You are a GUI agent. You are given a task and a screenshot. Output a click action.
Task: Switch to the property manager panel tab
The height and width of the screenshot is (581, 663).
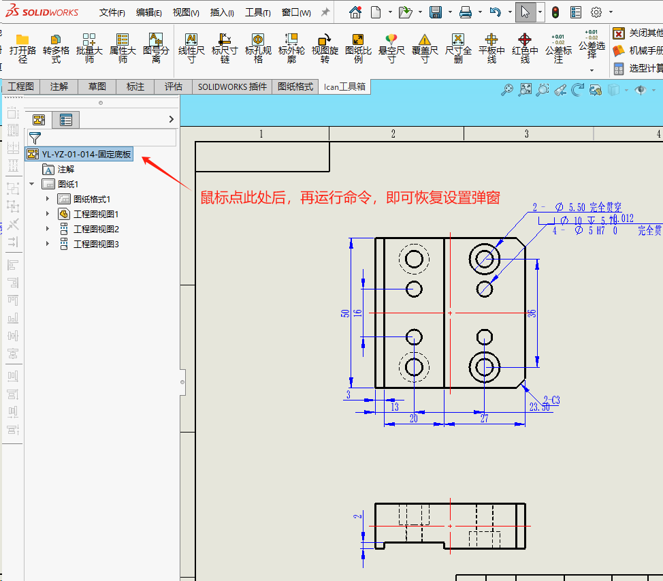coord(66,120)
